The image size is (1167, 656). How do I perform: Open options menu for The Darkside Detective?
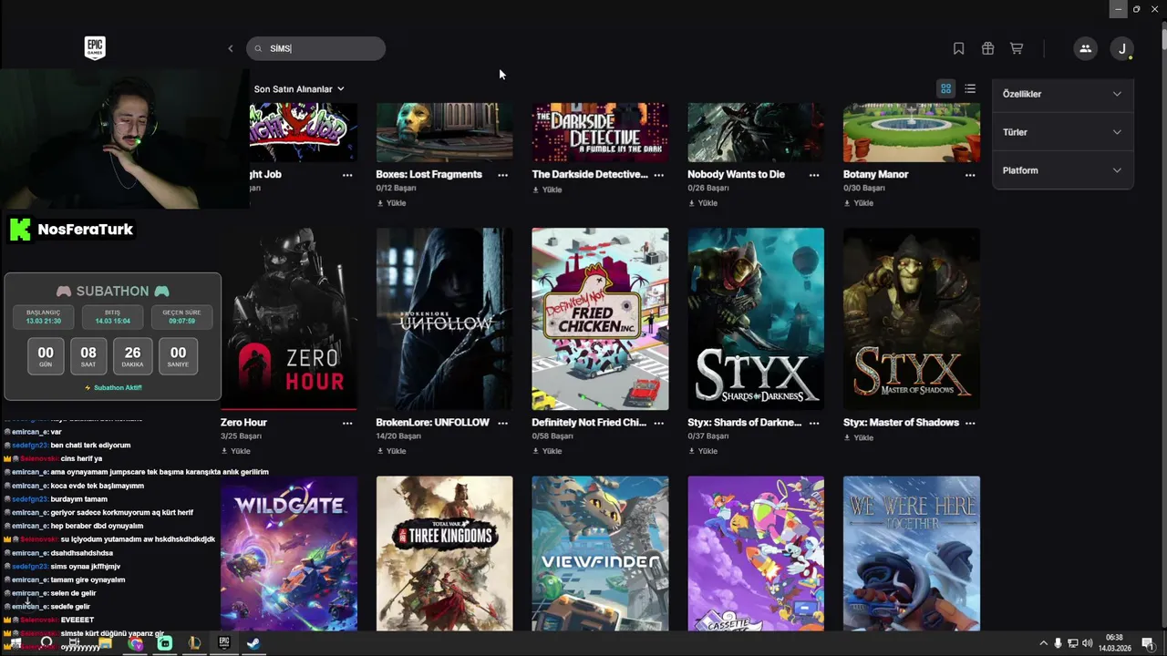click(658, 175)
